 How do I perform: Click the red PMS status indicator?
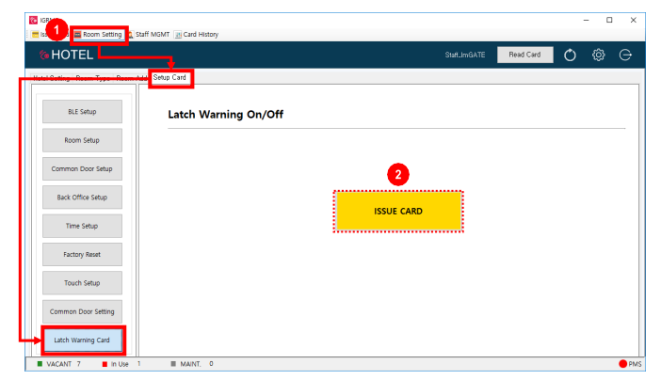622,364
